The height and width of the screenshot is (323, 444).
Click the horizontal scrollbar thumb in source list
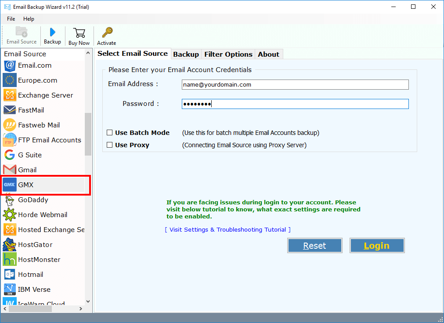30,308
